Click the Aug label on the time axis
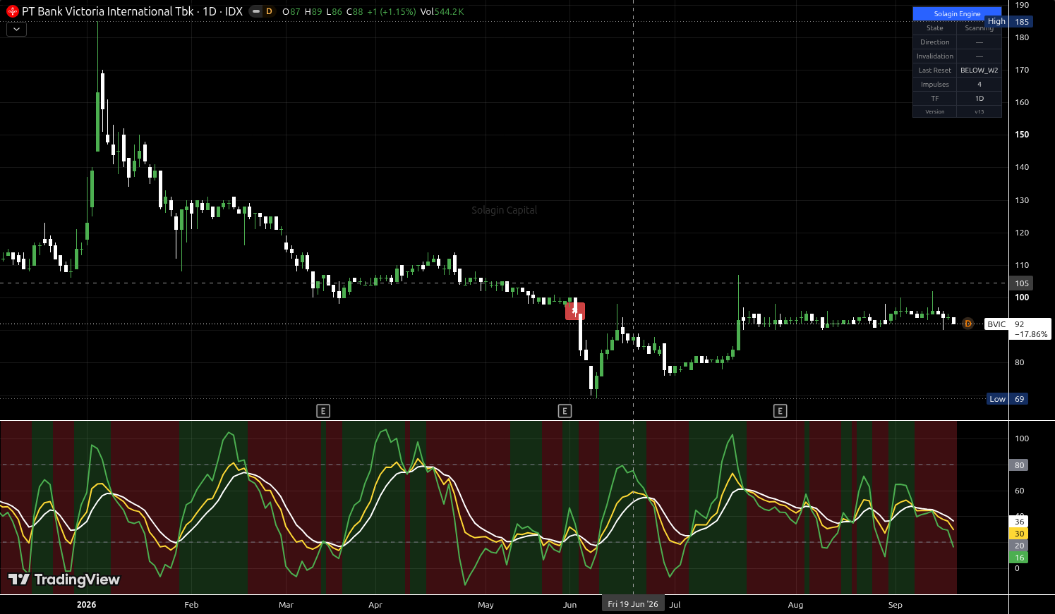1055x614 pixels. 795,605
